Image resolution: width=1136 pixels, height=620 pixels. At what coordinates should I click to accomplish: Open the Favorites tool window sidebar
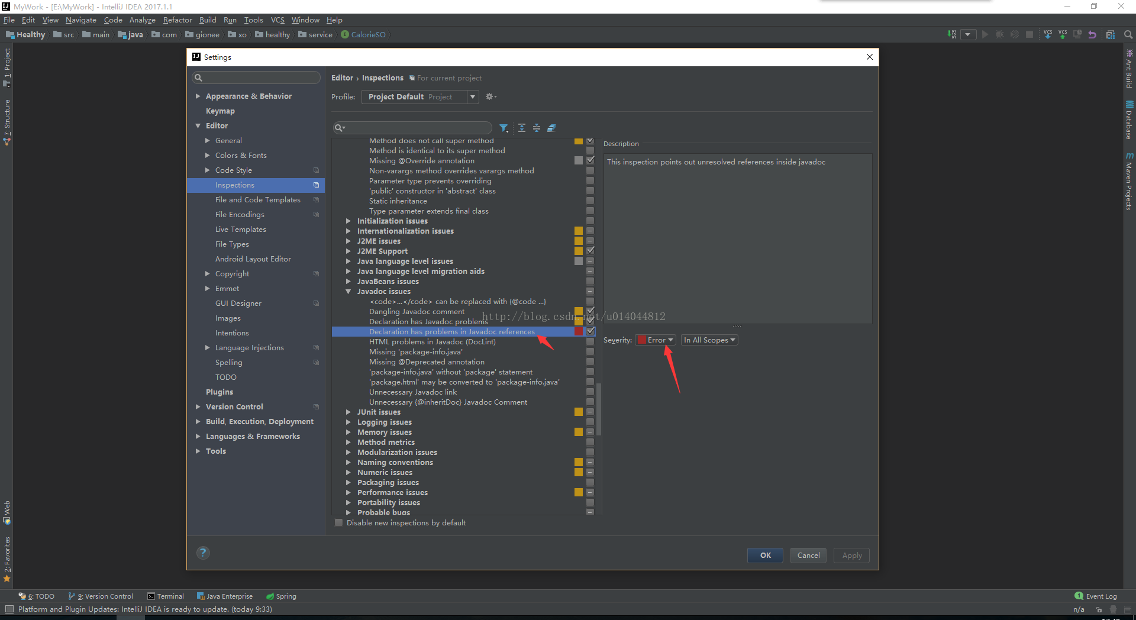click(7, 558)
